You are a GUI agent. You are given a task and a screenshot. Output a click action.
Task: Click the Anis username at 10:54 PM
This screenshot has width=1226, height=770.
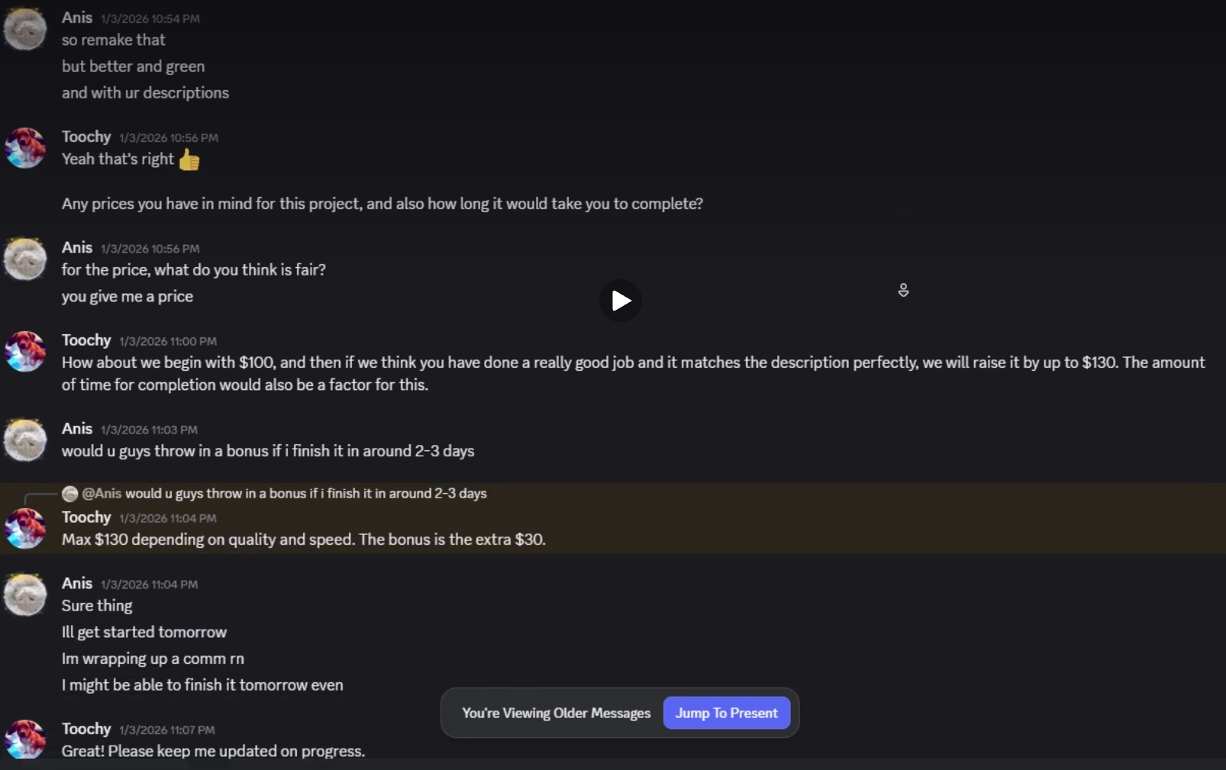[x=77, y=18]
